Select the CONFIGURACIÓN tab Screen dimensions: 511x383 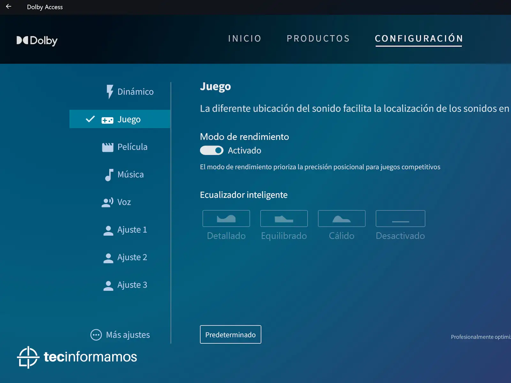419,39
